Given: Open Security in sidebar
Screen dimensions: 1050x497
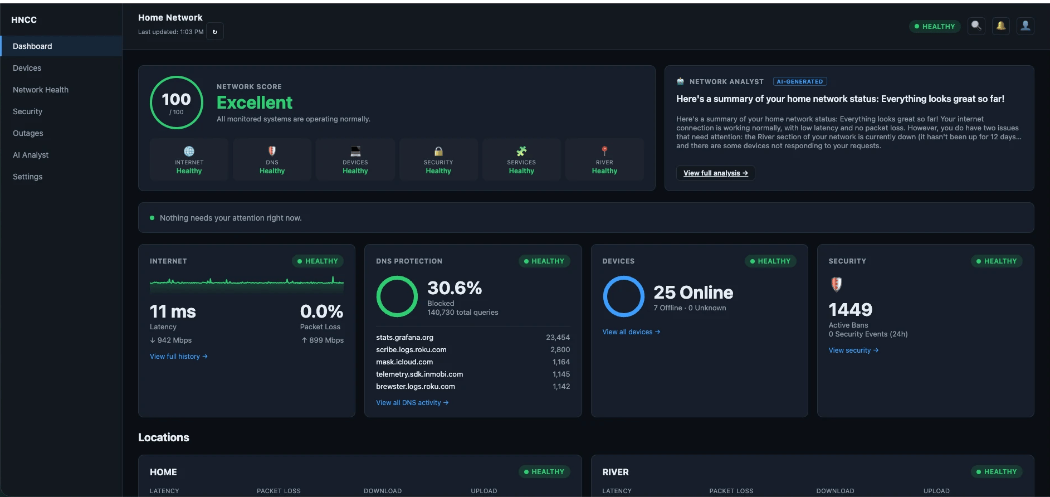Looking at the screenshot, I should (x=61, y=111).
